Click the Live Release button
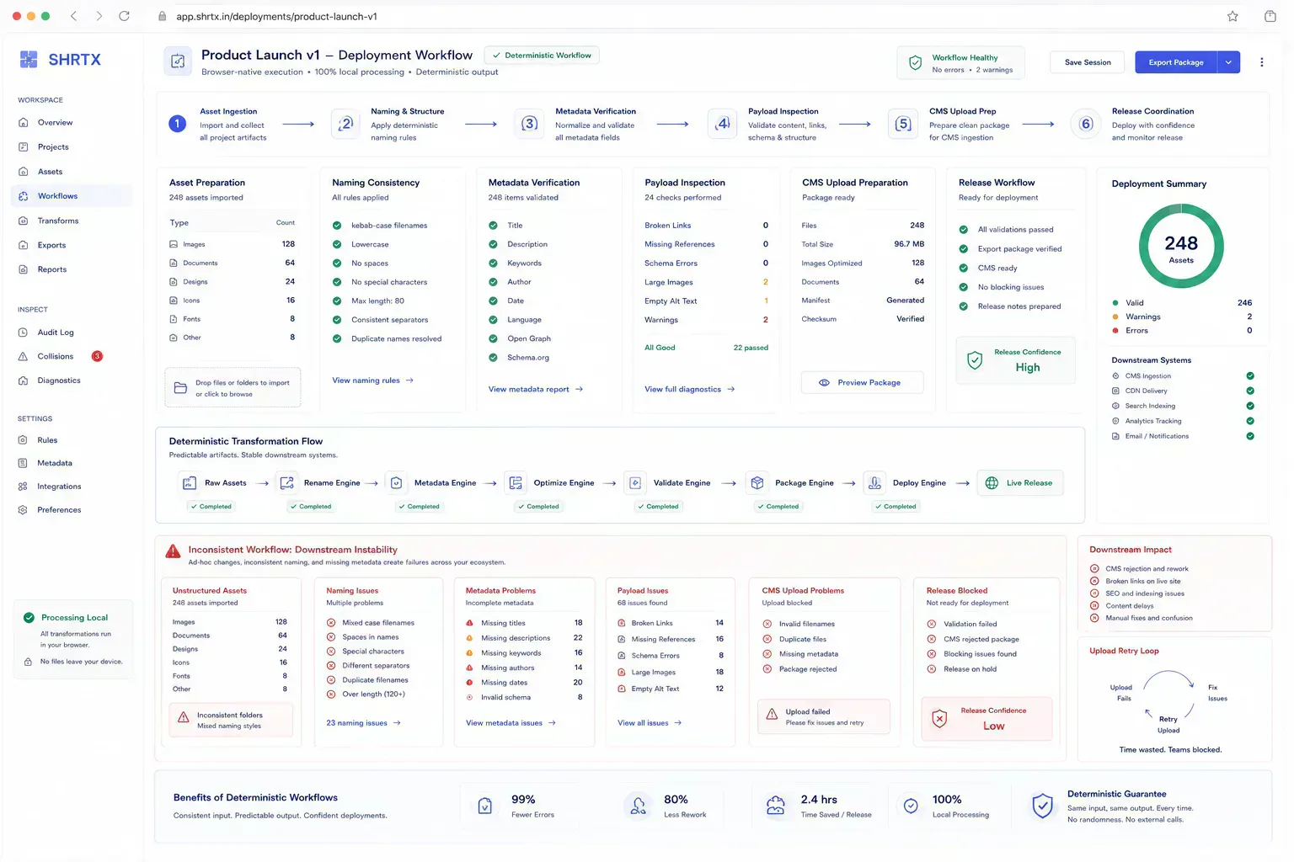Viewport: 1294px width, 862px height. (1019, 483)
